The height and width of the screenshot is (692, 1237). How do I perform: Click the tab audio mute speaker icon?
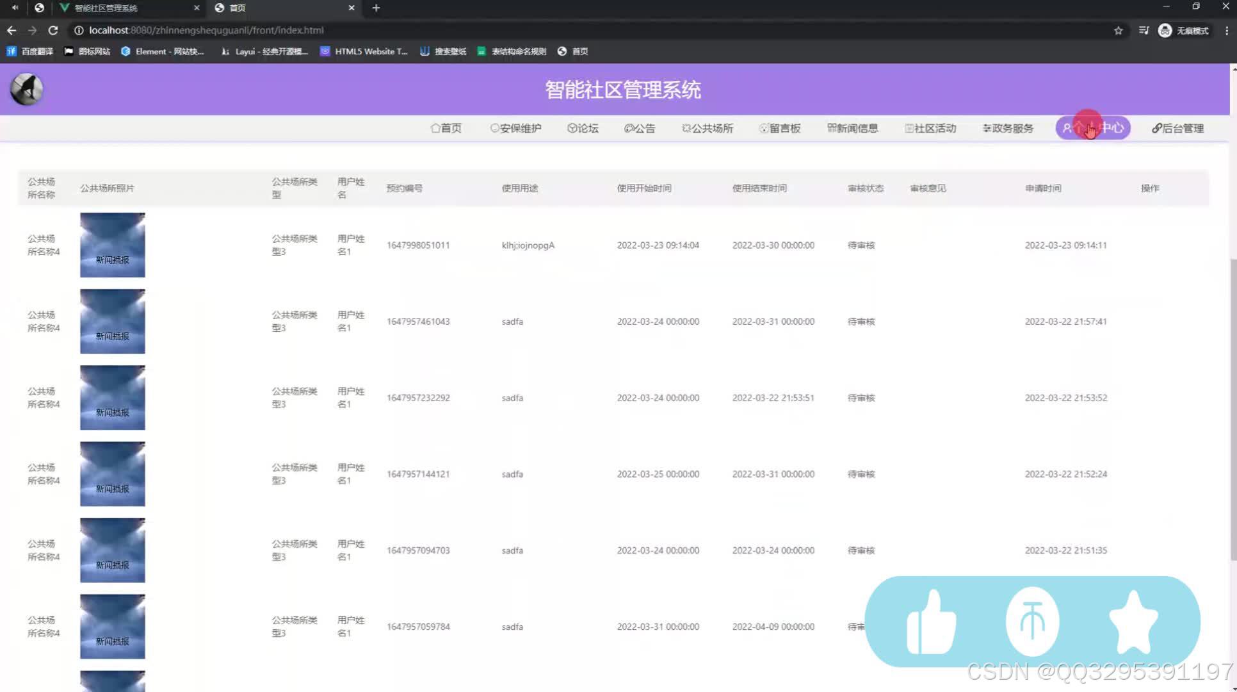[15, 8]
